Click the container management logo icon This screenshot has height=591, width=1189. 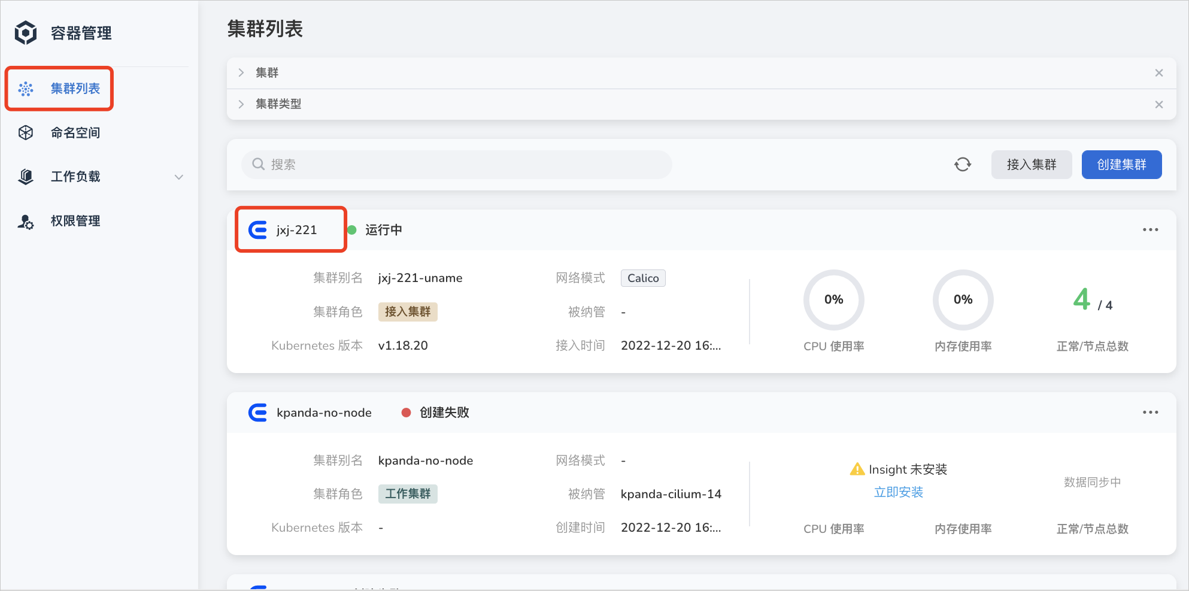(26, 33)
